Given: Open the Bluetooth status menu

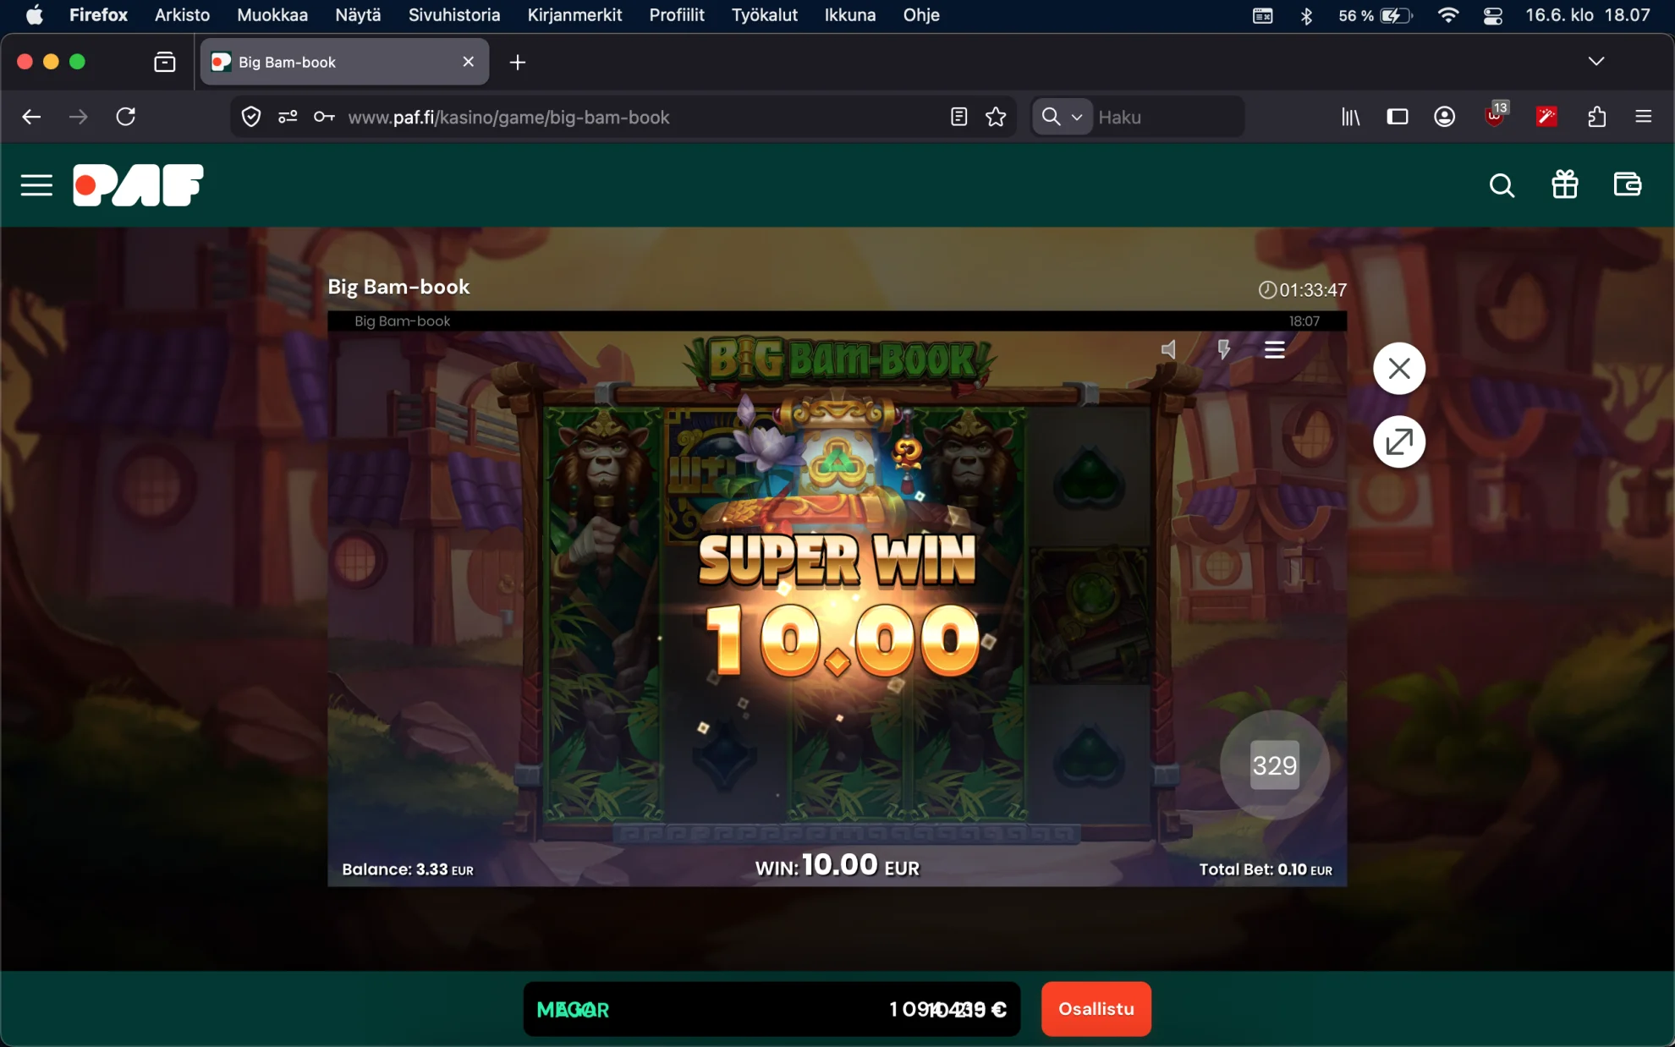Looking at the screenshot, I should pos(1306,15).
